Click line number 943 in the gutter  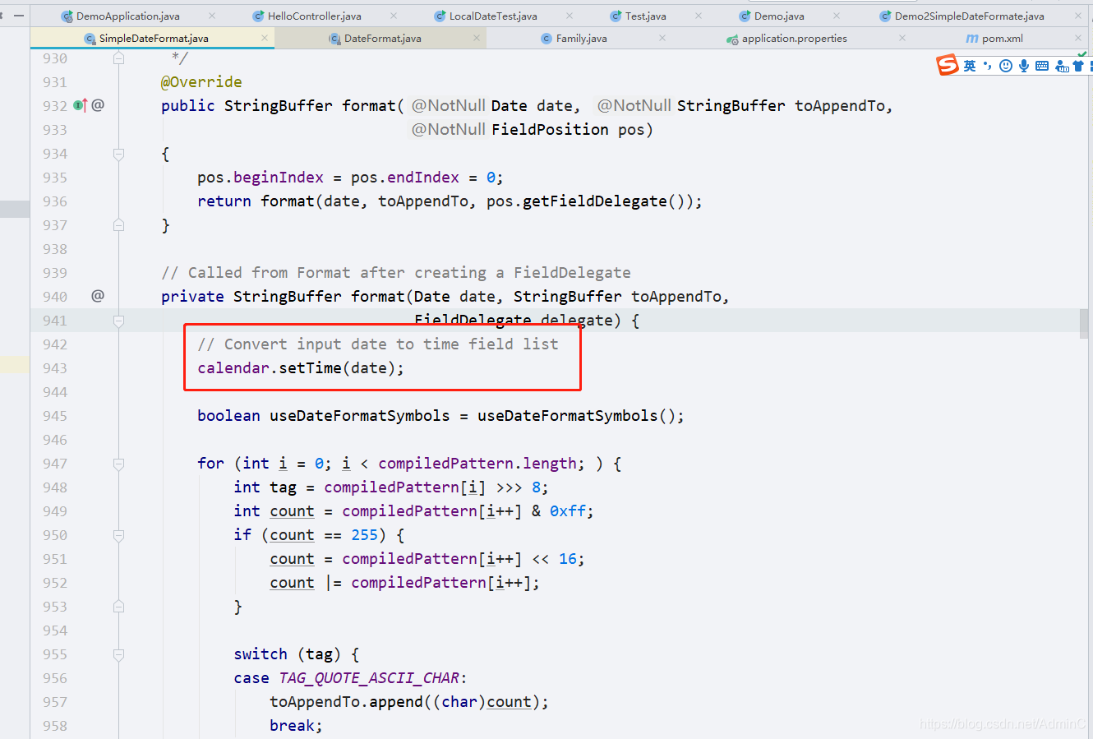point(54,367)
